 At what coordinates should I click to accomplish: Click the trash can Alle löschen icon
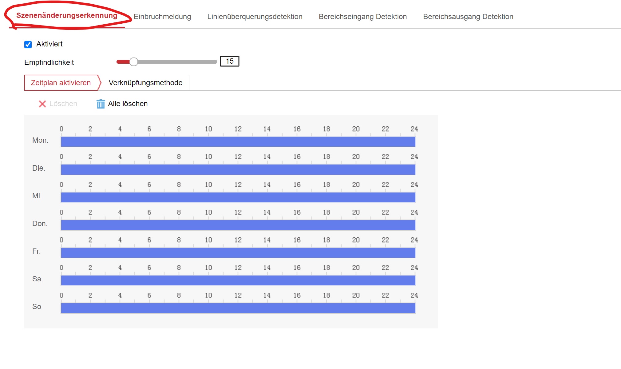tap(101, 104)
